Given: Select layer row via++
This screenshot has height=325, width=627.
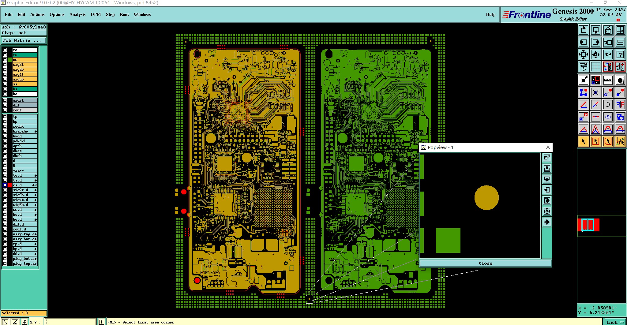Looking at the screenshot, I should click(25, 170).
